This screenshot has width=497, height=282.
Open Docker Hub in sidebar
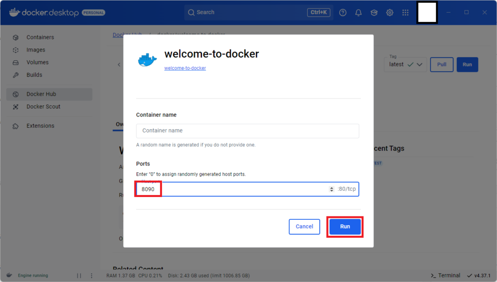point(49,94)
